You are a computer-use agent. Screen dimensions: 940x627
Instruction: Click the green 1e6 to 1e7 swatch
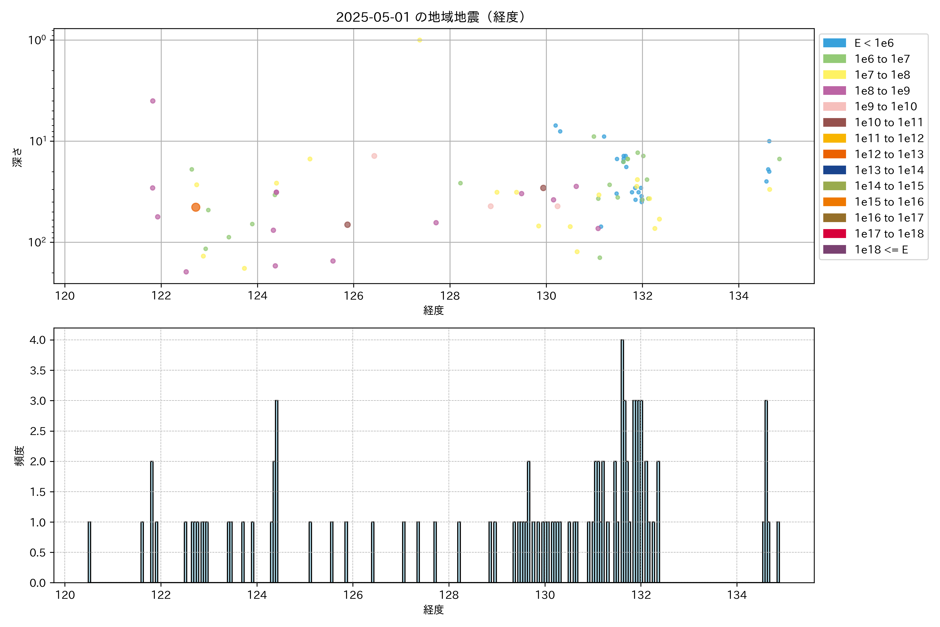(834, 59)
